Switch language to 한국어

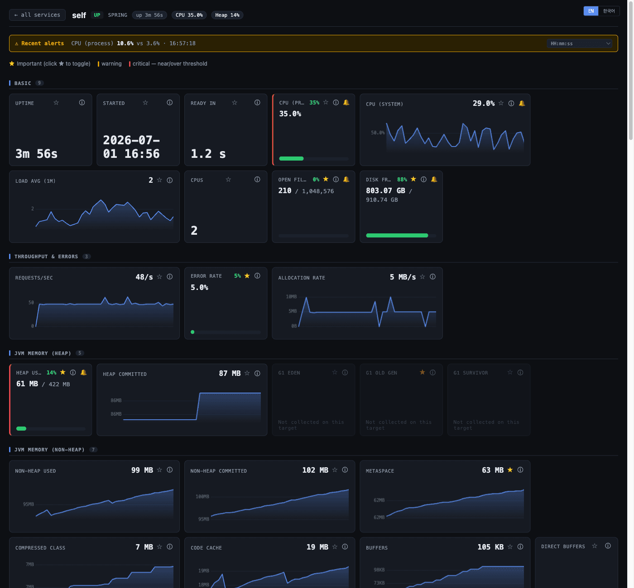pos(609,11)
